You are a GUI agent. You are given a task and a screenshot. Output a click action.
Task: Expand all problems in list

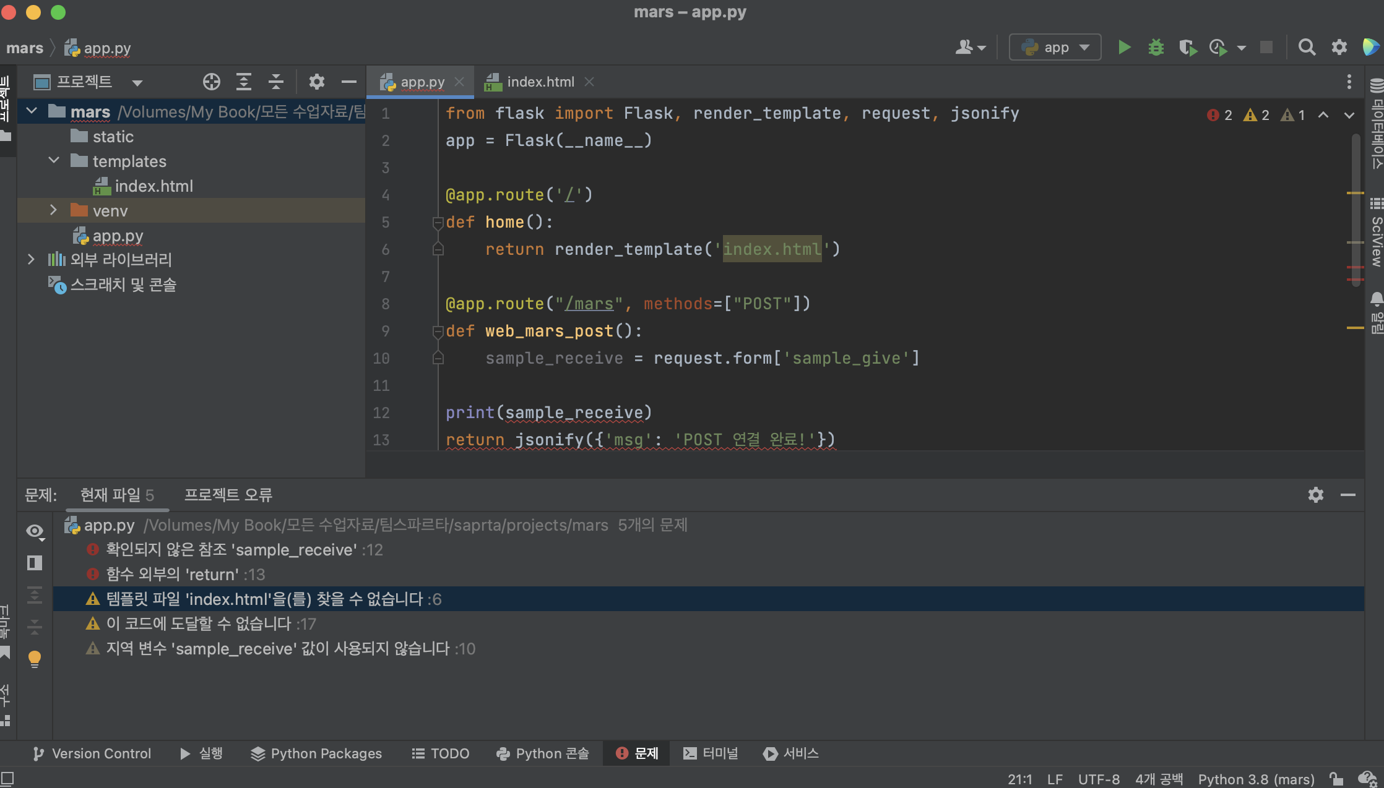pyautogui.click(x=35, y=595)
